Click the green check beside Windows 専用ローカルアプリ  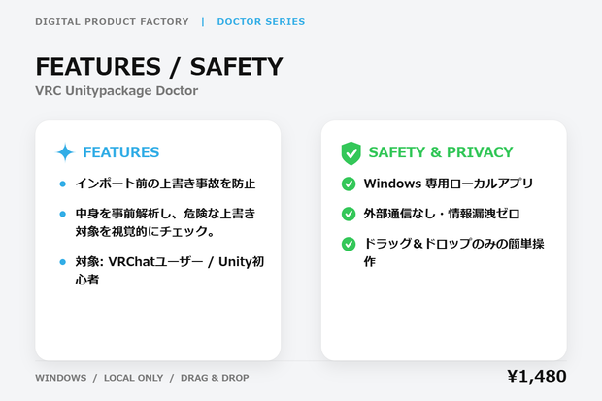[x=349, y=184]
